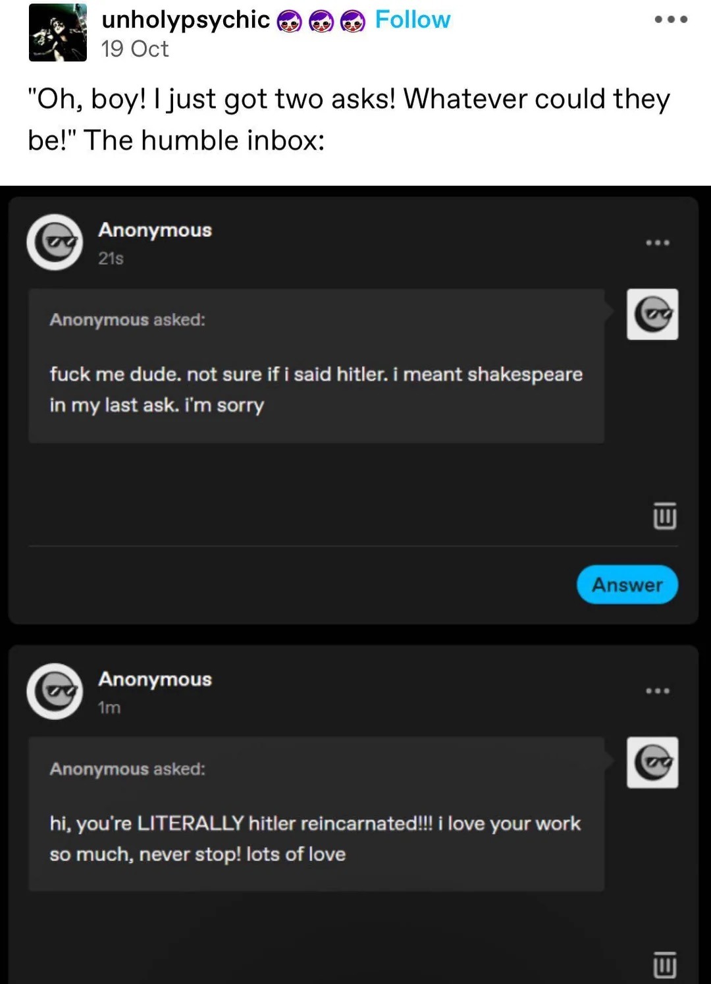The image size is (711, 984).
Task: Open unholypsychic's blog from the username
Action: point(185,20)
